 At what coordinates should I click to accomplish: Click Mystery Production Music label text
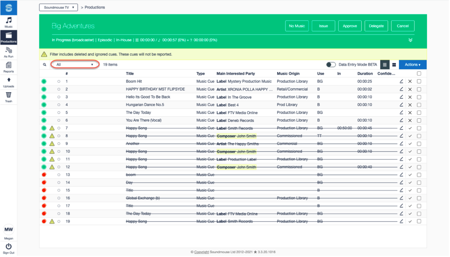click(250, 81)
